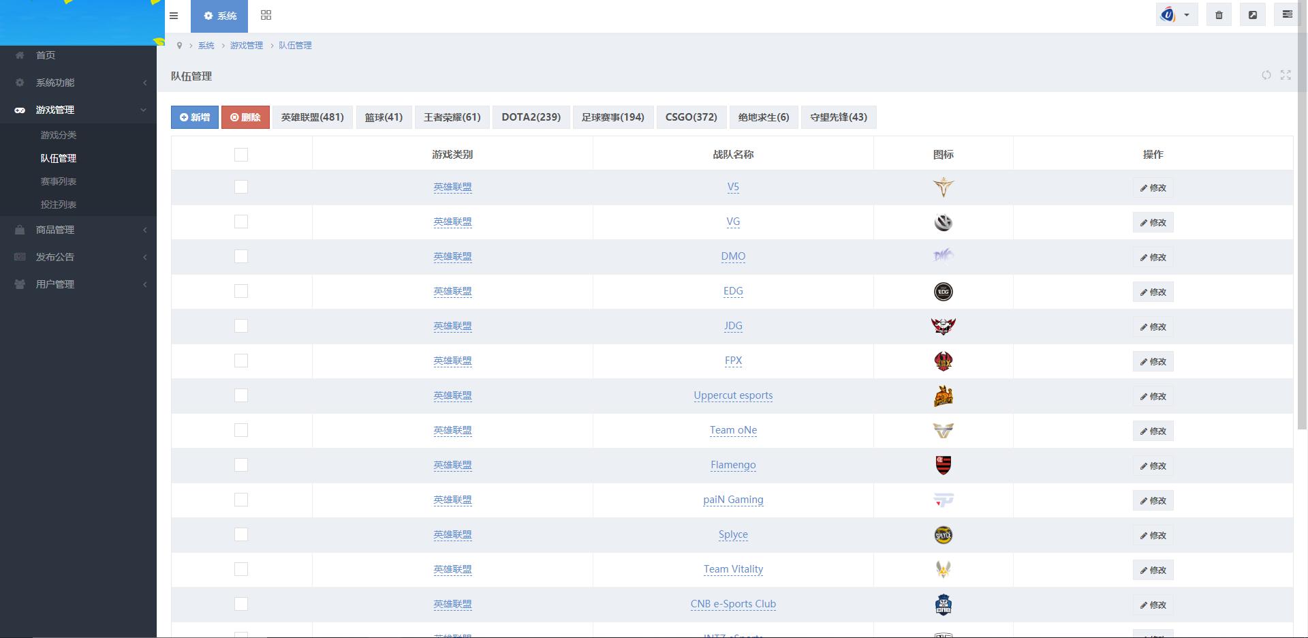Viewport: 1308px width, 638px height.
Task: Click the fullscreen expand icon in panel header
Action: (1286, 75)
